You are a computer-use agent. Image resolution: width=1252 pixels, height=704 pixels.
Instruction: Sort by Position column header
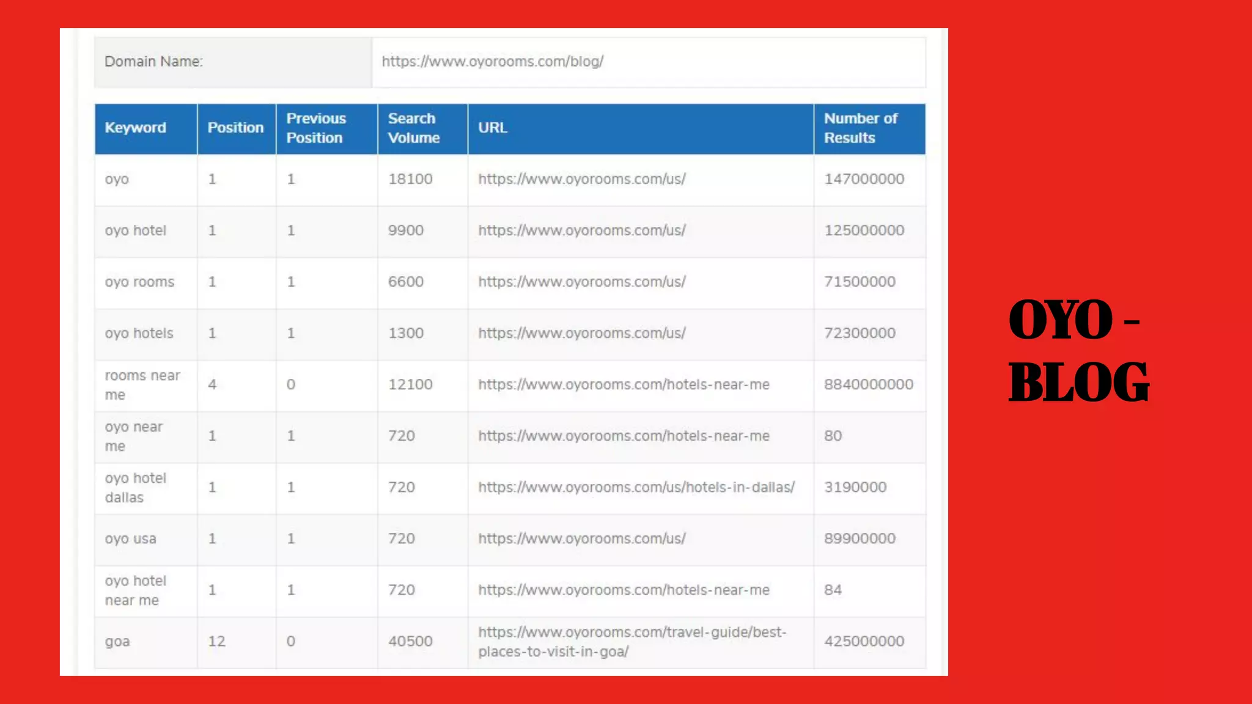point(235,128)
